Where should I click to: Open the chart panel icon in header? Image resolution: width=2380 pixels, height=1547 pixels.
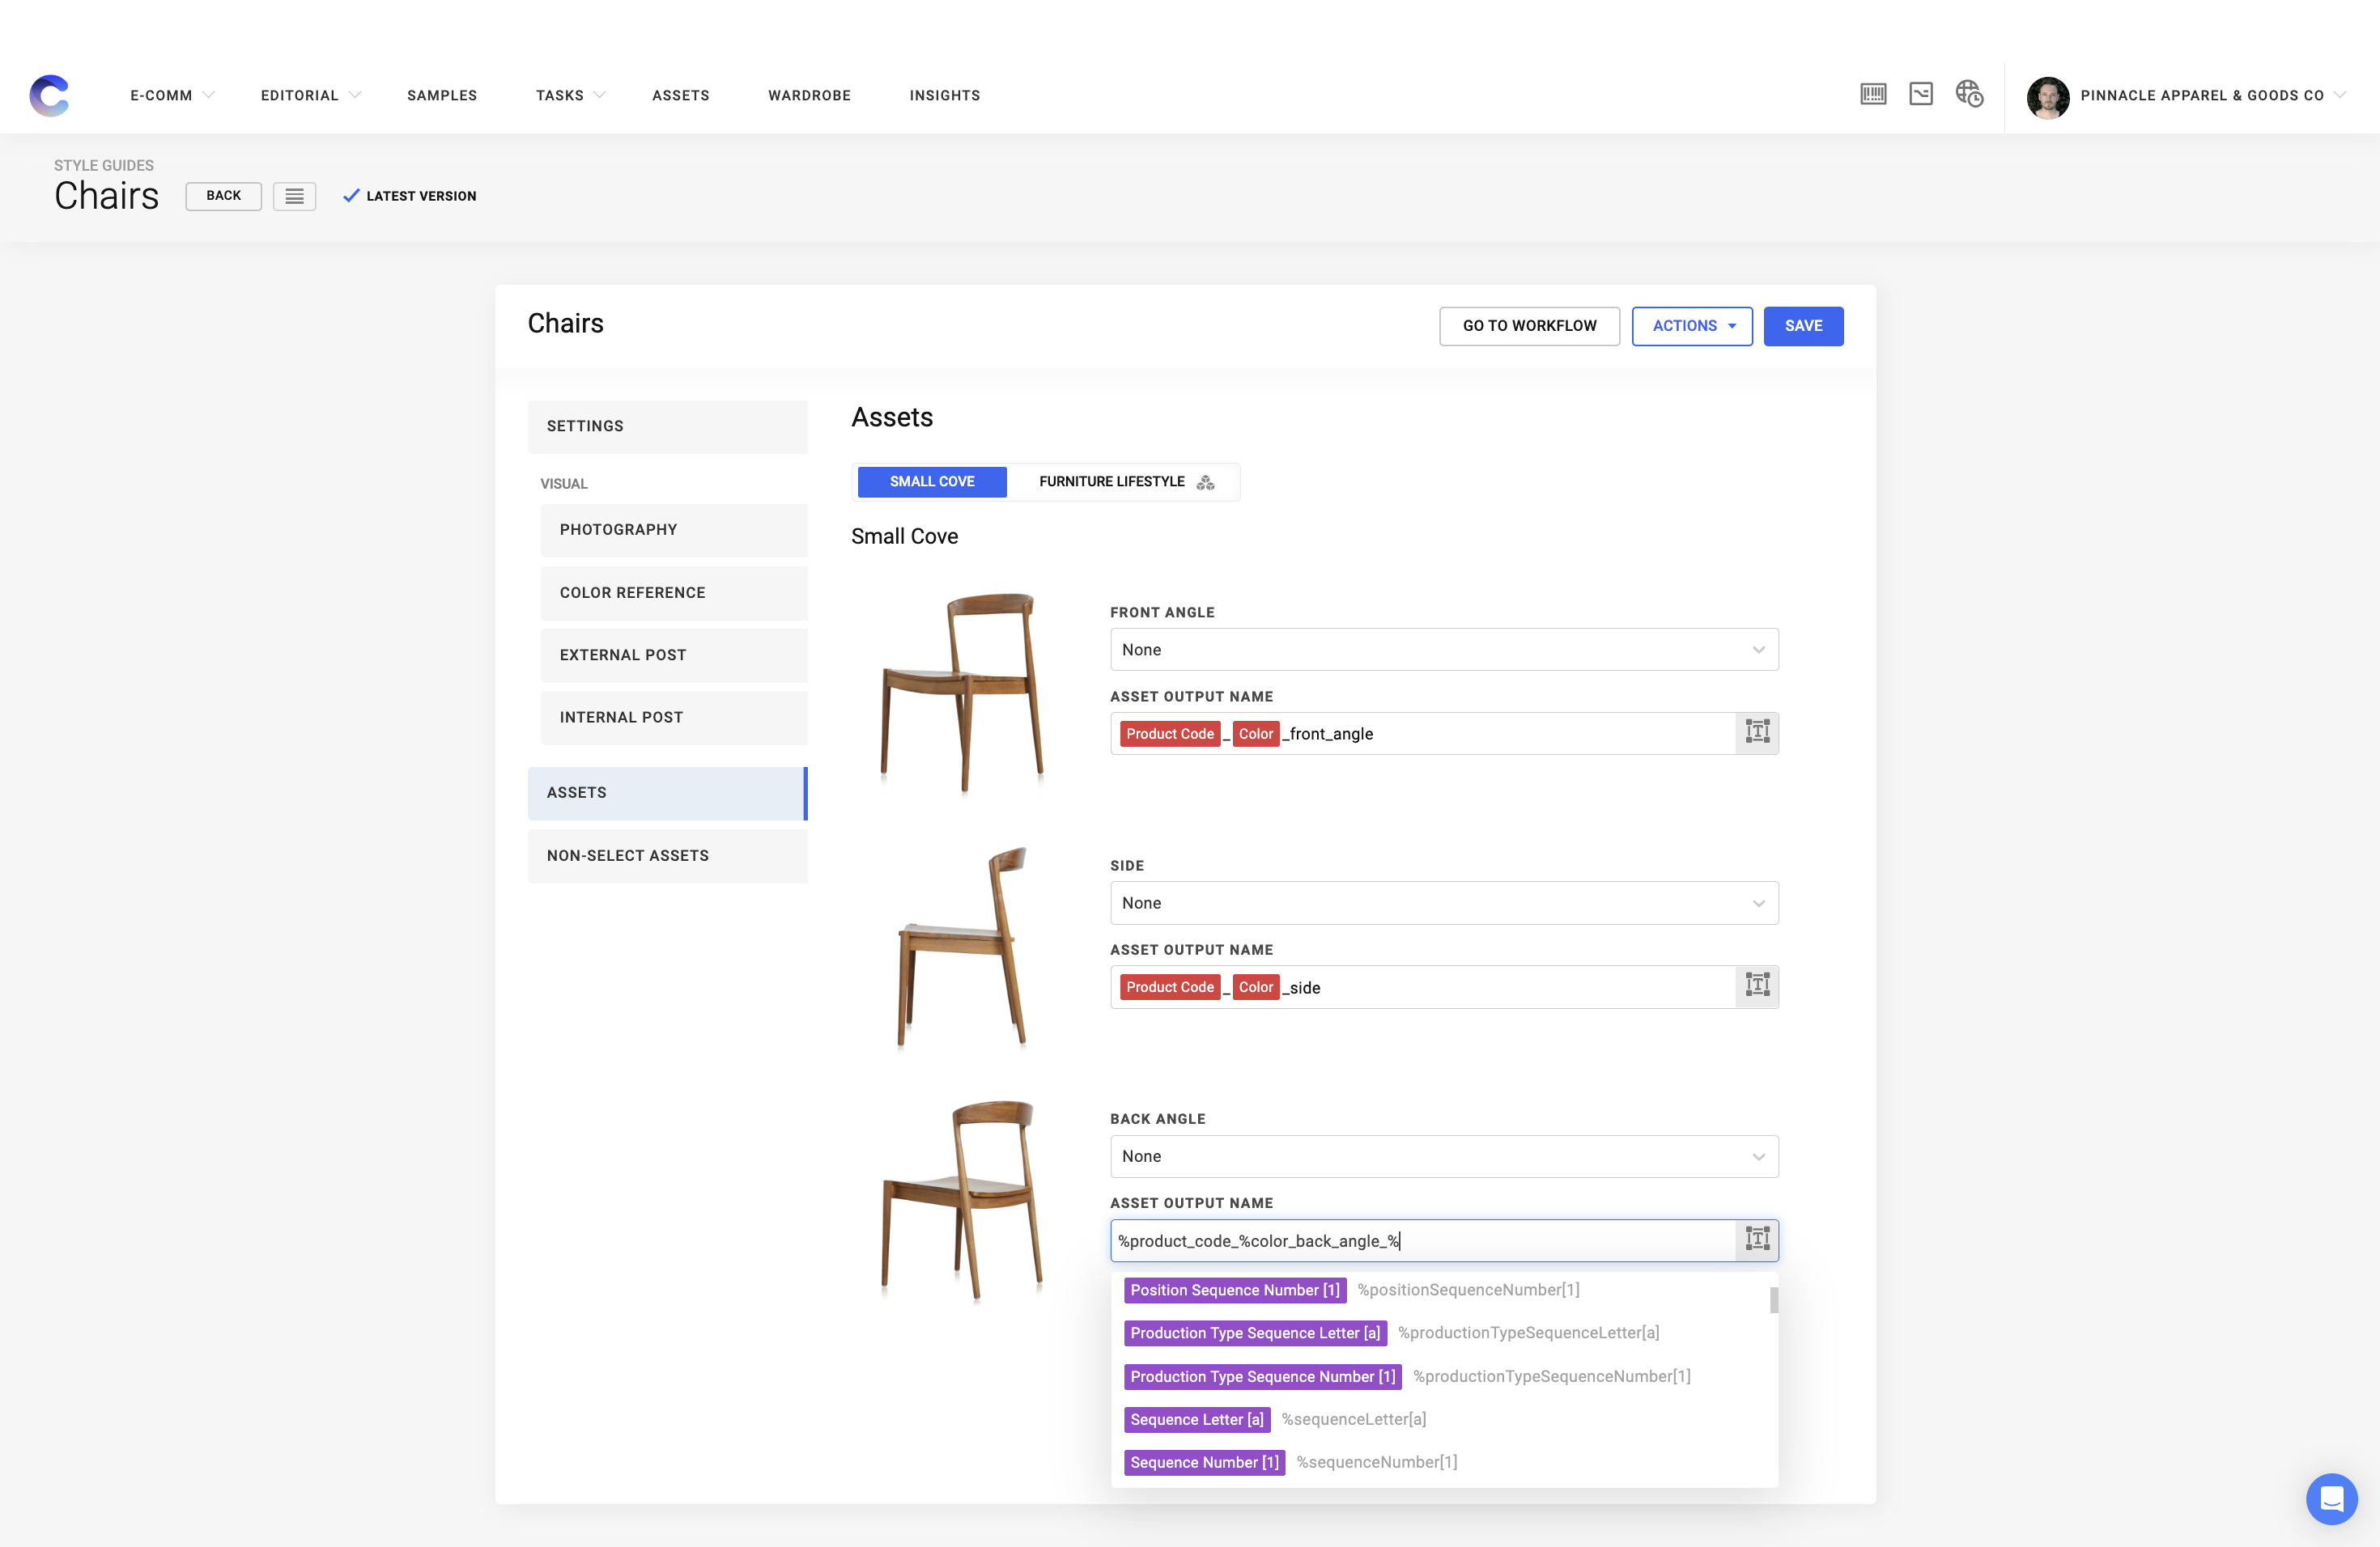(1920, 95)
